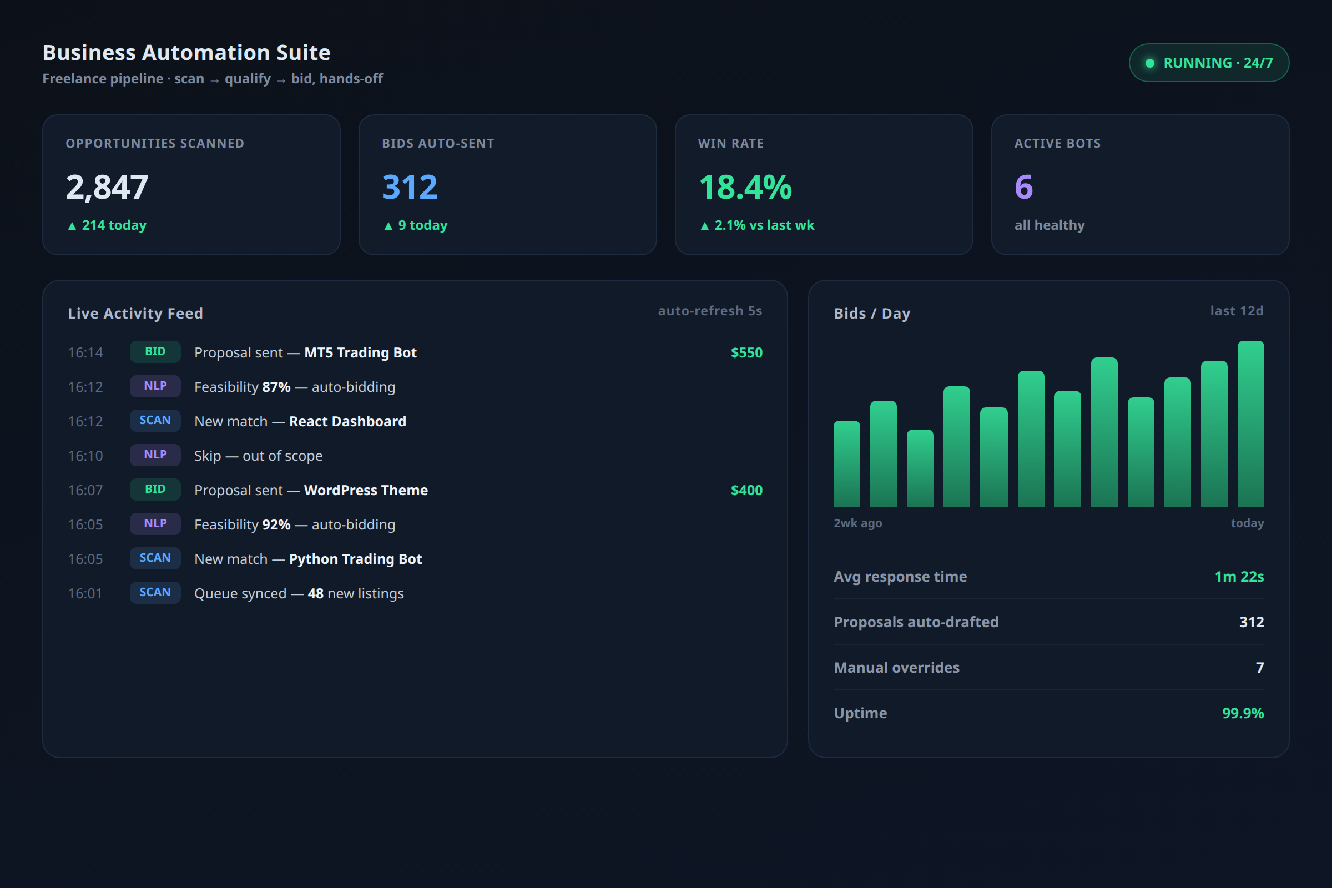Click the BID tag on WordPress Theme row
The image size is (1332, 888).
[155, 490]
